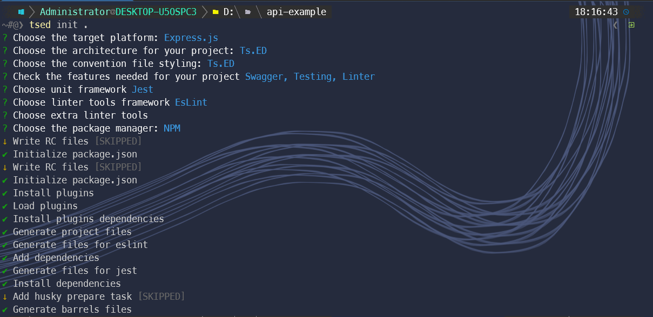Click the 18:16:43 time display

[596, 12]
